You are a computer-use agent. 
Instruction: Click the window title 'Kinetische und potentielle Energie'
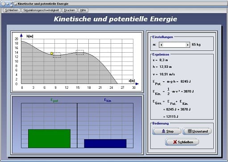coord(43,4)
